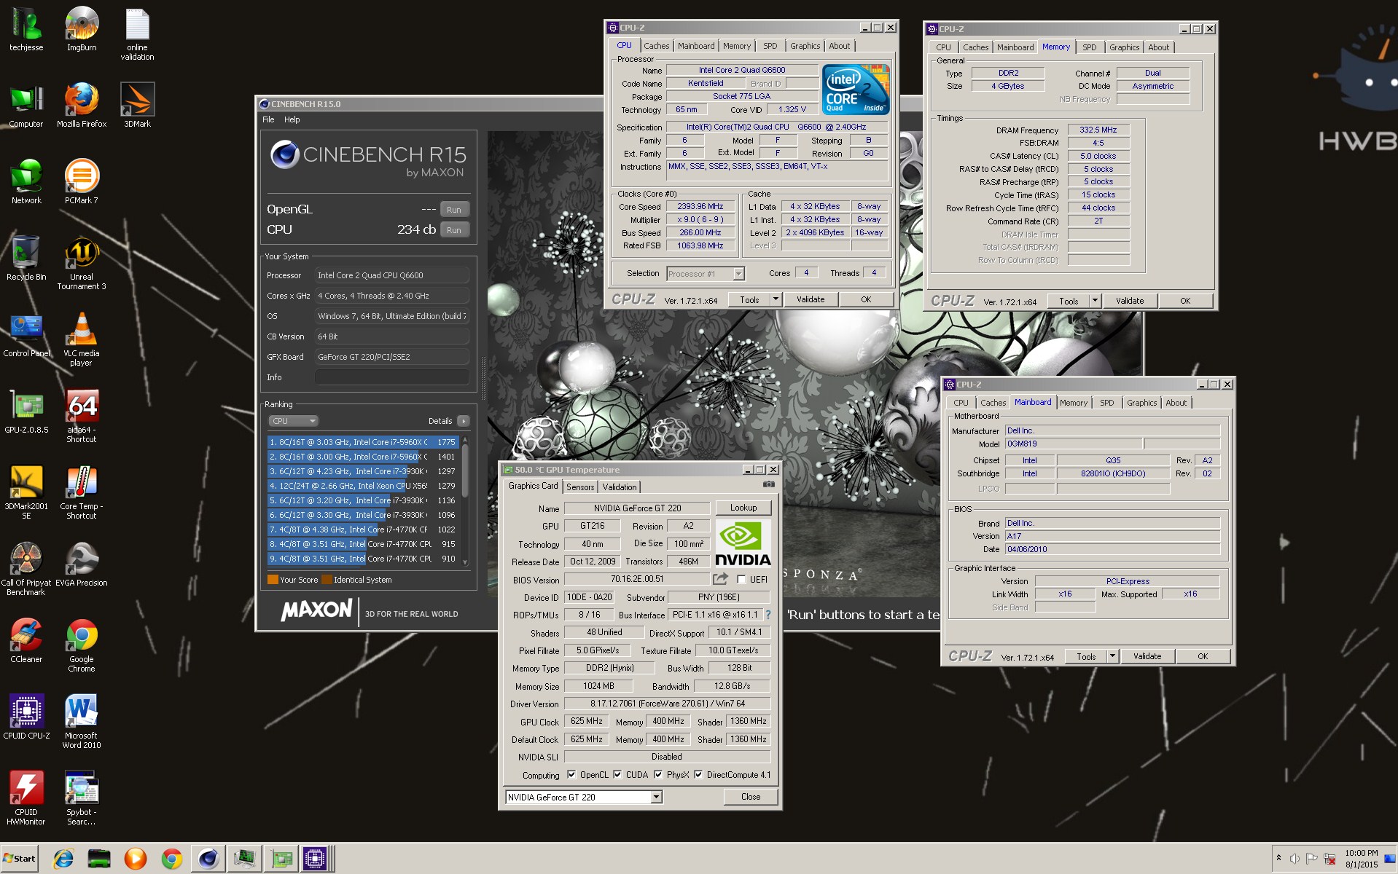The height and width of the screenshot is (874, 1398).
Task: Click Close button in GPU-Z
Action: [x=751, y=797]
